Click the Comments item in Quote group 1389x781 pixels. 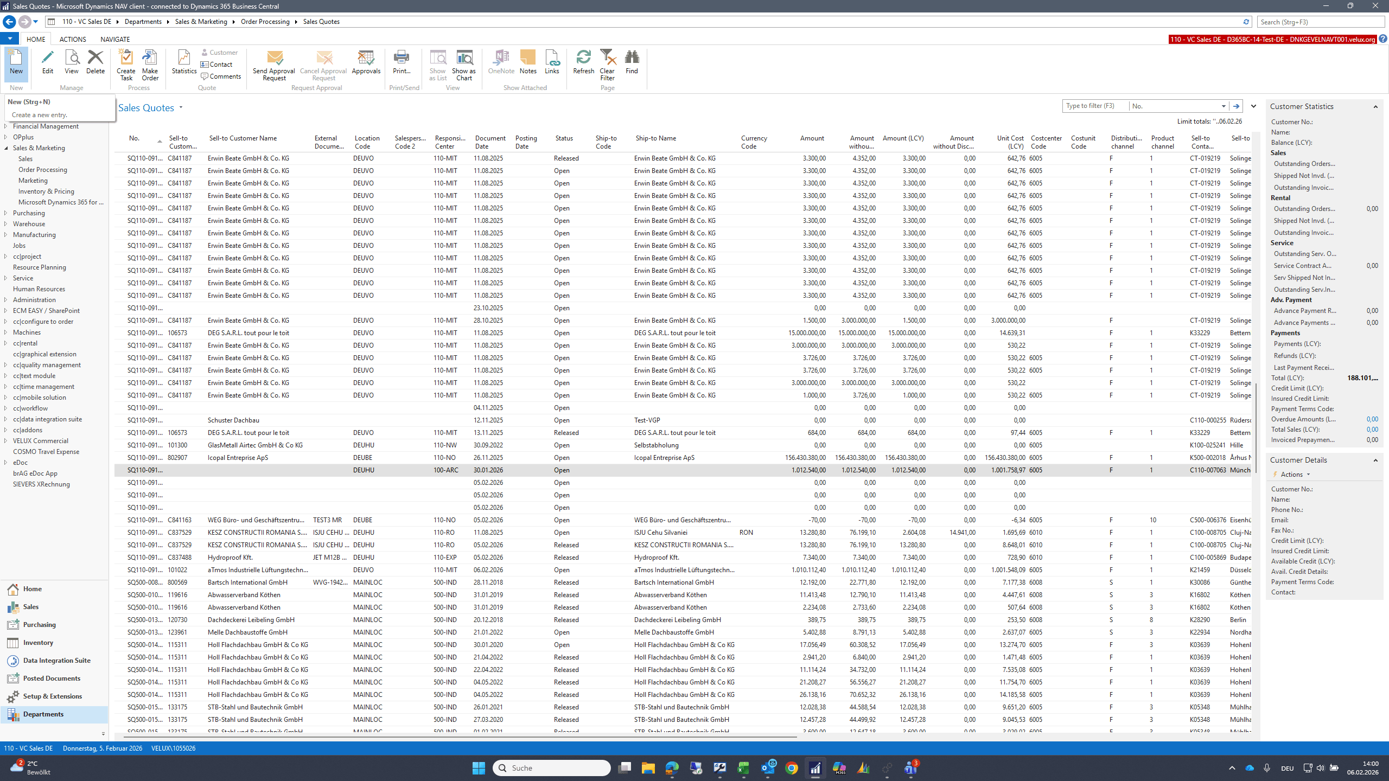pos(221,76)
